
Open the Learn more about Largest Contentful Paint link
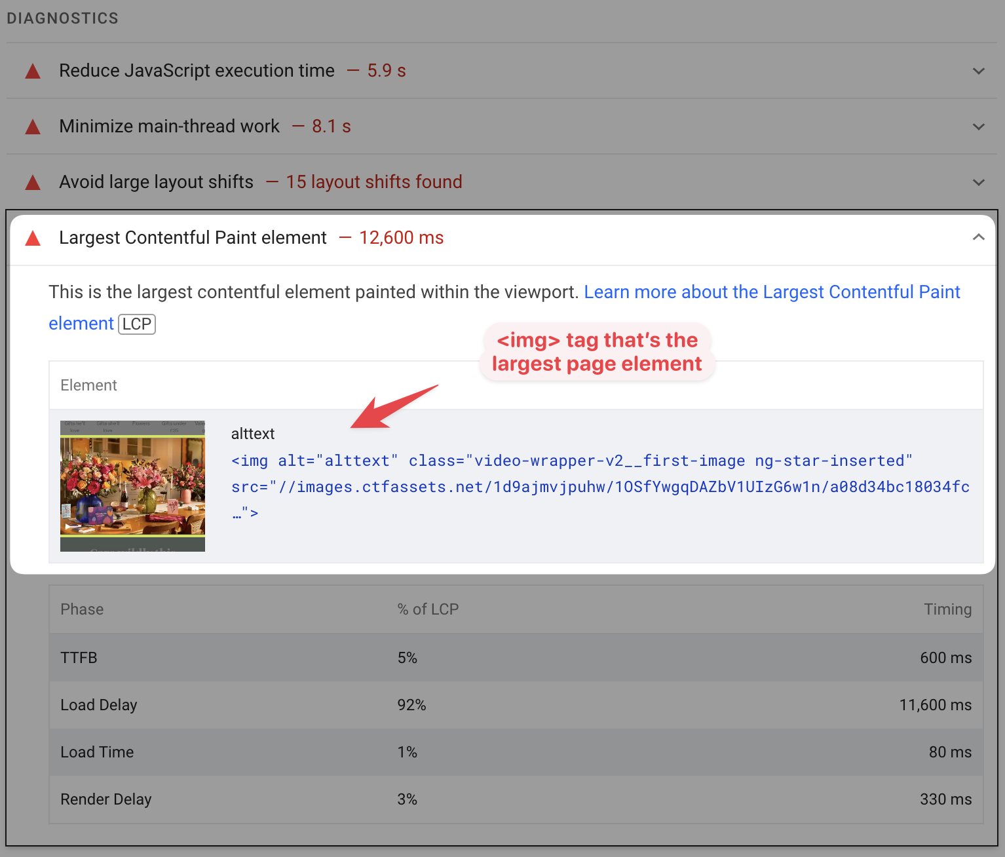[772, 292]
